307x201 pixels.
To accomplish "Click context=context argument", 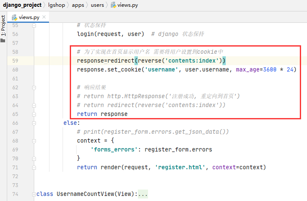I will click(237, 167).
